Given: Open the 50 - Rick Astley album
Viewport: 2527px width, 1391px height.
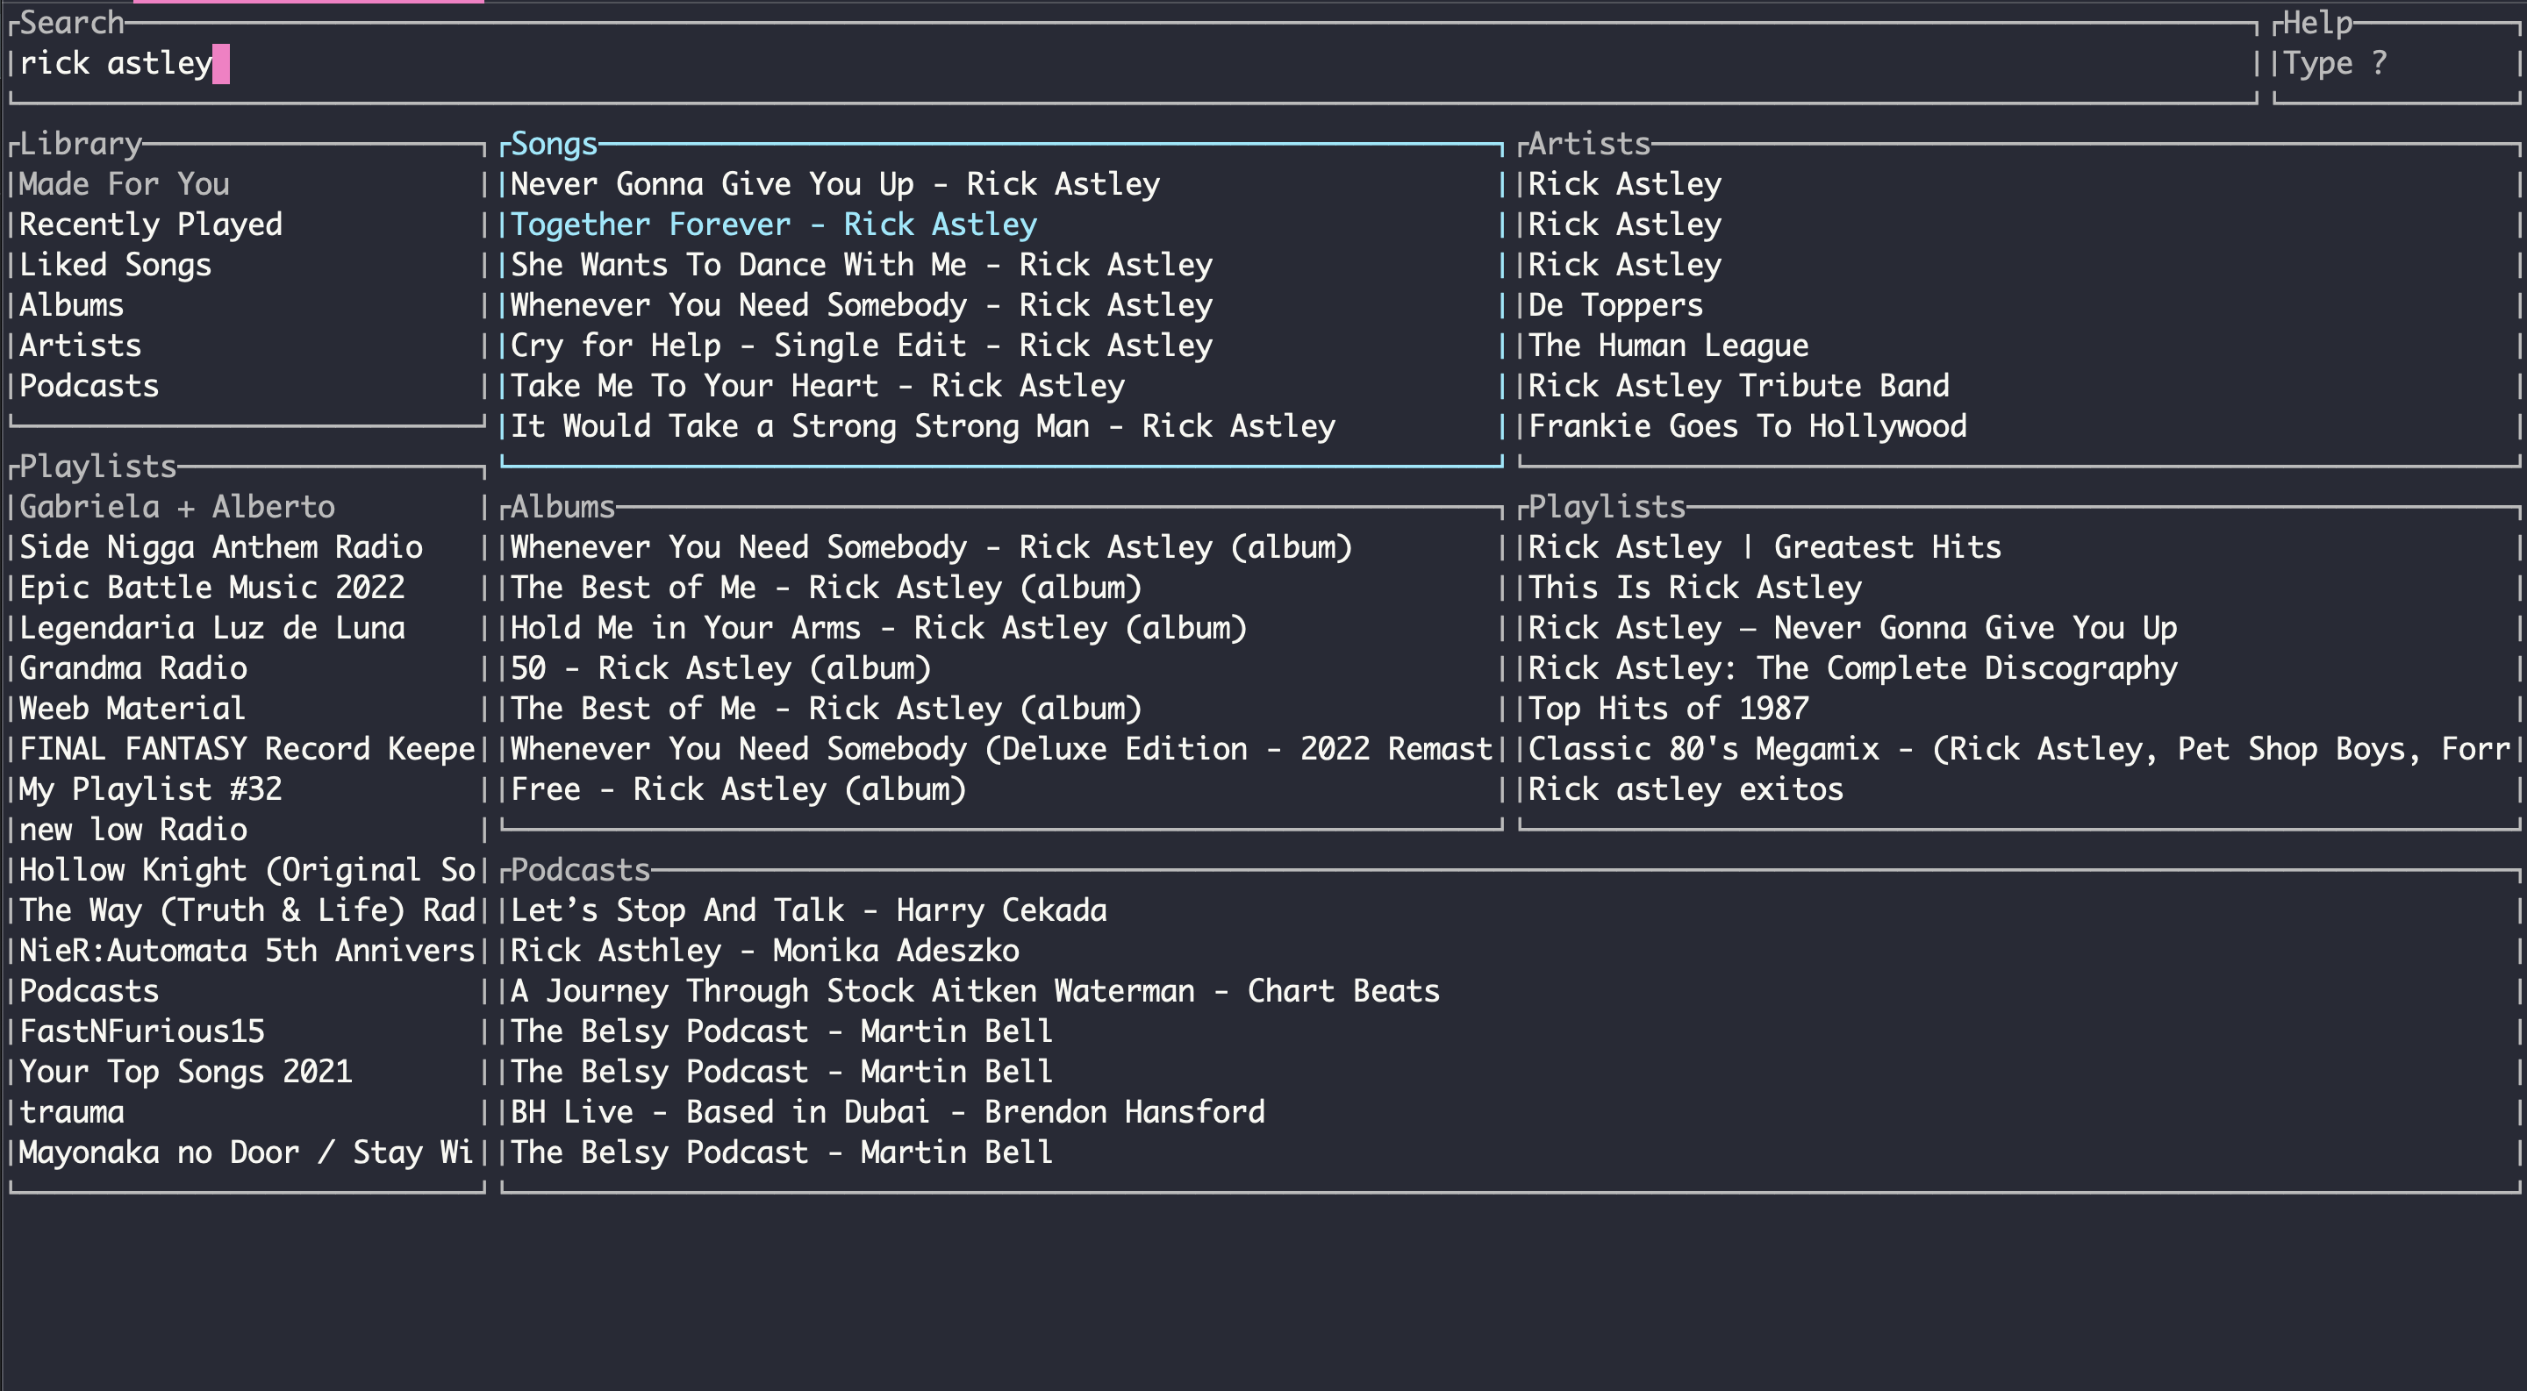Looking at the screenshot, I should click(720, 668).
